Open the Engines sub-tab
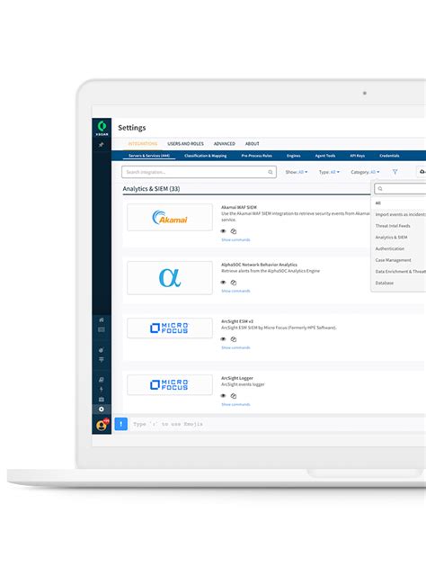 point(294,156)
